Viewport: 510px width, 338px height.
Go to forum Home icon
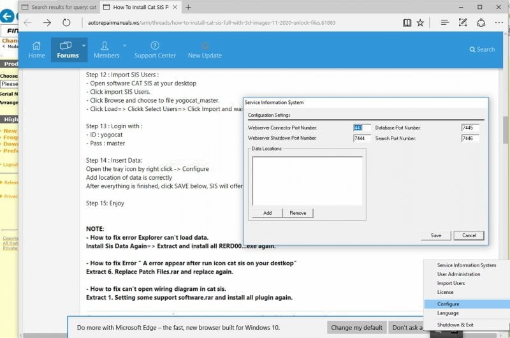pos(36,45)
